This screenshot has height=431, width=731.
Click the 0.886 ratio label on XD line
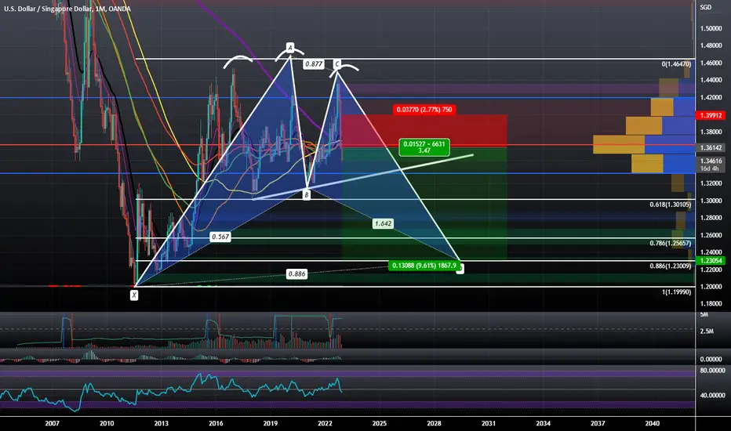pyautogui.click(x=296, y=274)
